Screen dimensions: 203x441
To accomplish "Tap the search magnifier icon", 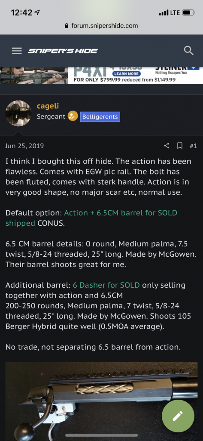I will pyautogui.click(x=188, y=51).
